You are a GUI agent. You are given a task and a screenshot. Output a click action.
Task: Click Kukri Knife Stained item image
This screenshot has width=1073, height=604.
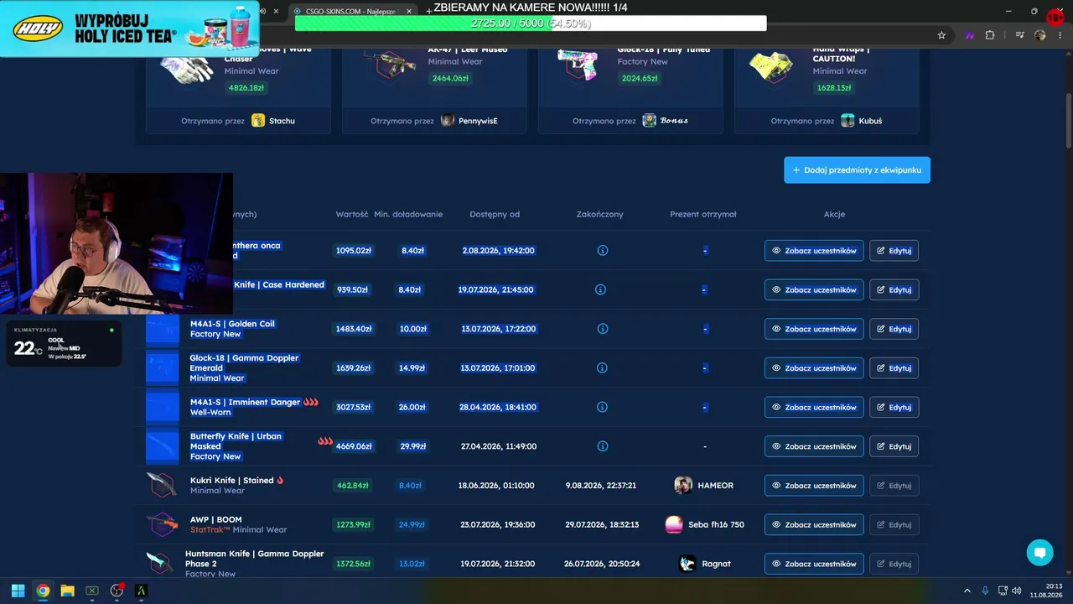pyautogui.click(x=161, y=485)
